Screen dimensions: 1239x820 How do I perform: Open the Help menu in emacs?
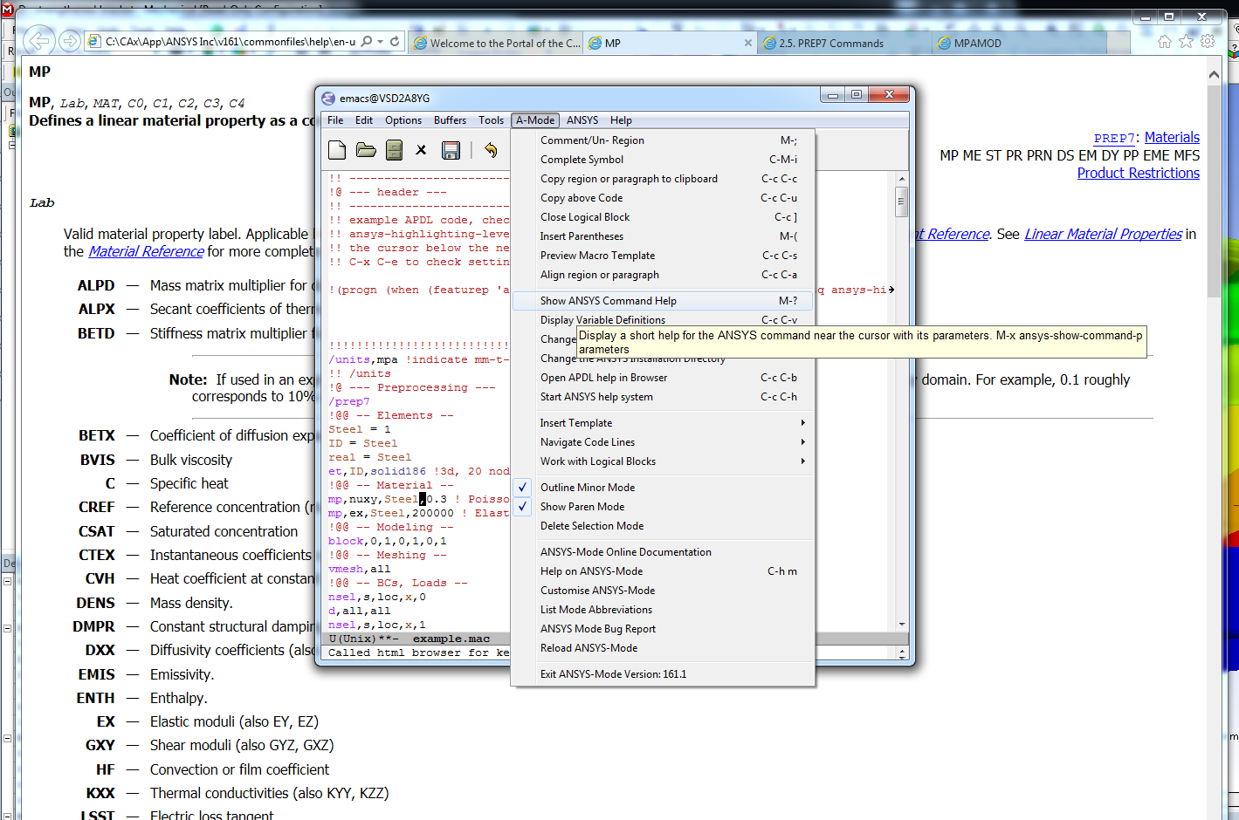tap(621, 120)
